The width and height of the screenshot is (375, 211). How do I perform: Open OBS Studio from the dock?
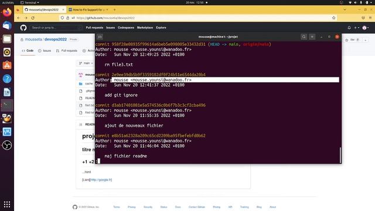click(x=7, y=145)
